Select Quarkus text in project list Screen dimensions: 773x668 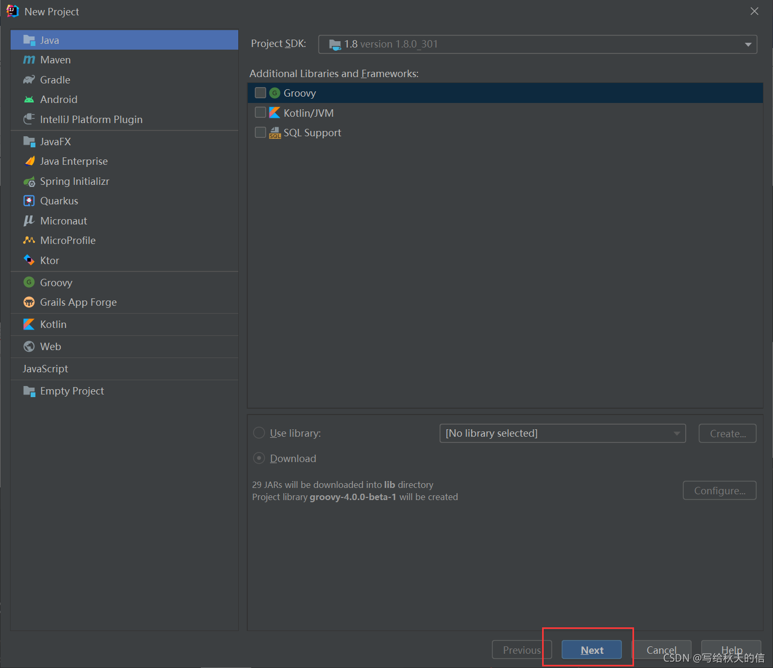point(59,201)
